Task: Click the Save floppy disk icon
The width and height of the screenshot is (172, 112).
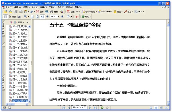Action: pyautogui.click(x=16, y=11)
